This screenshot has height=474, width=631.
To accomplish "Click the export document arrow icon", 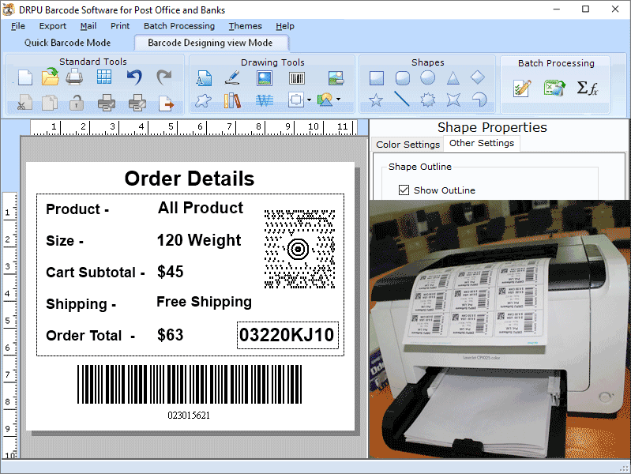I will [166, 103].
